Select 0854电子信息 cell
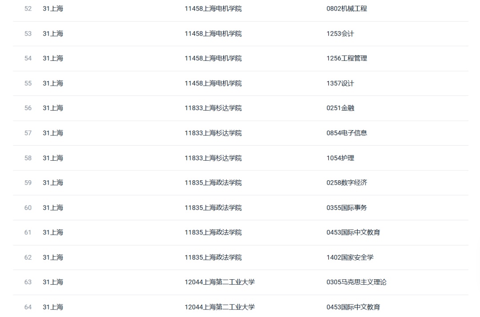Screen dimensions: 480x317 347,133
